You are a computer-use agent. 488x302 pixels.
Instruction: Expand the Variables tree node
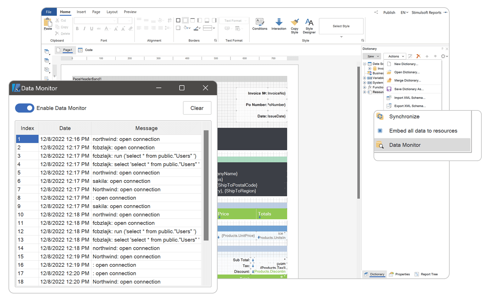(x=365, y=78)
